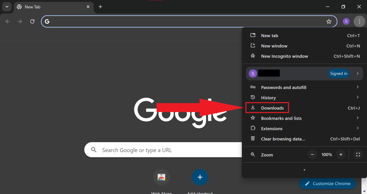The height and width of the screenshot is (194, 367).
Task: Open New Incognito window
Action: click(305, 56)
